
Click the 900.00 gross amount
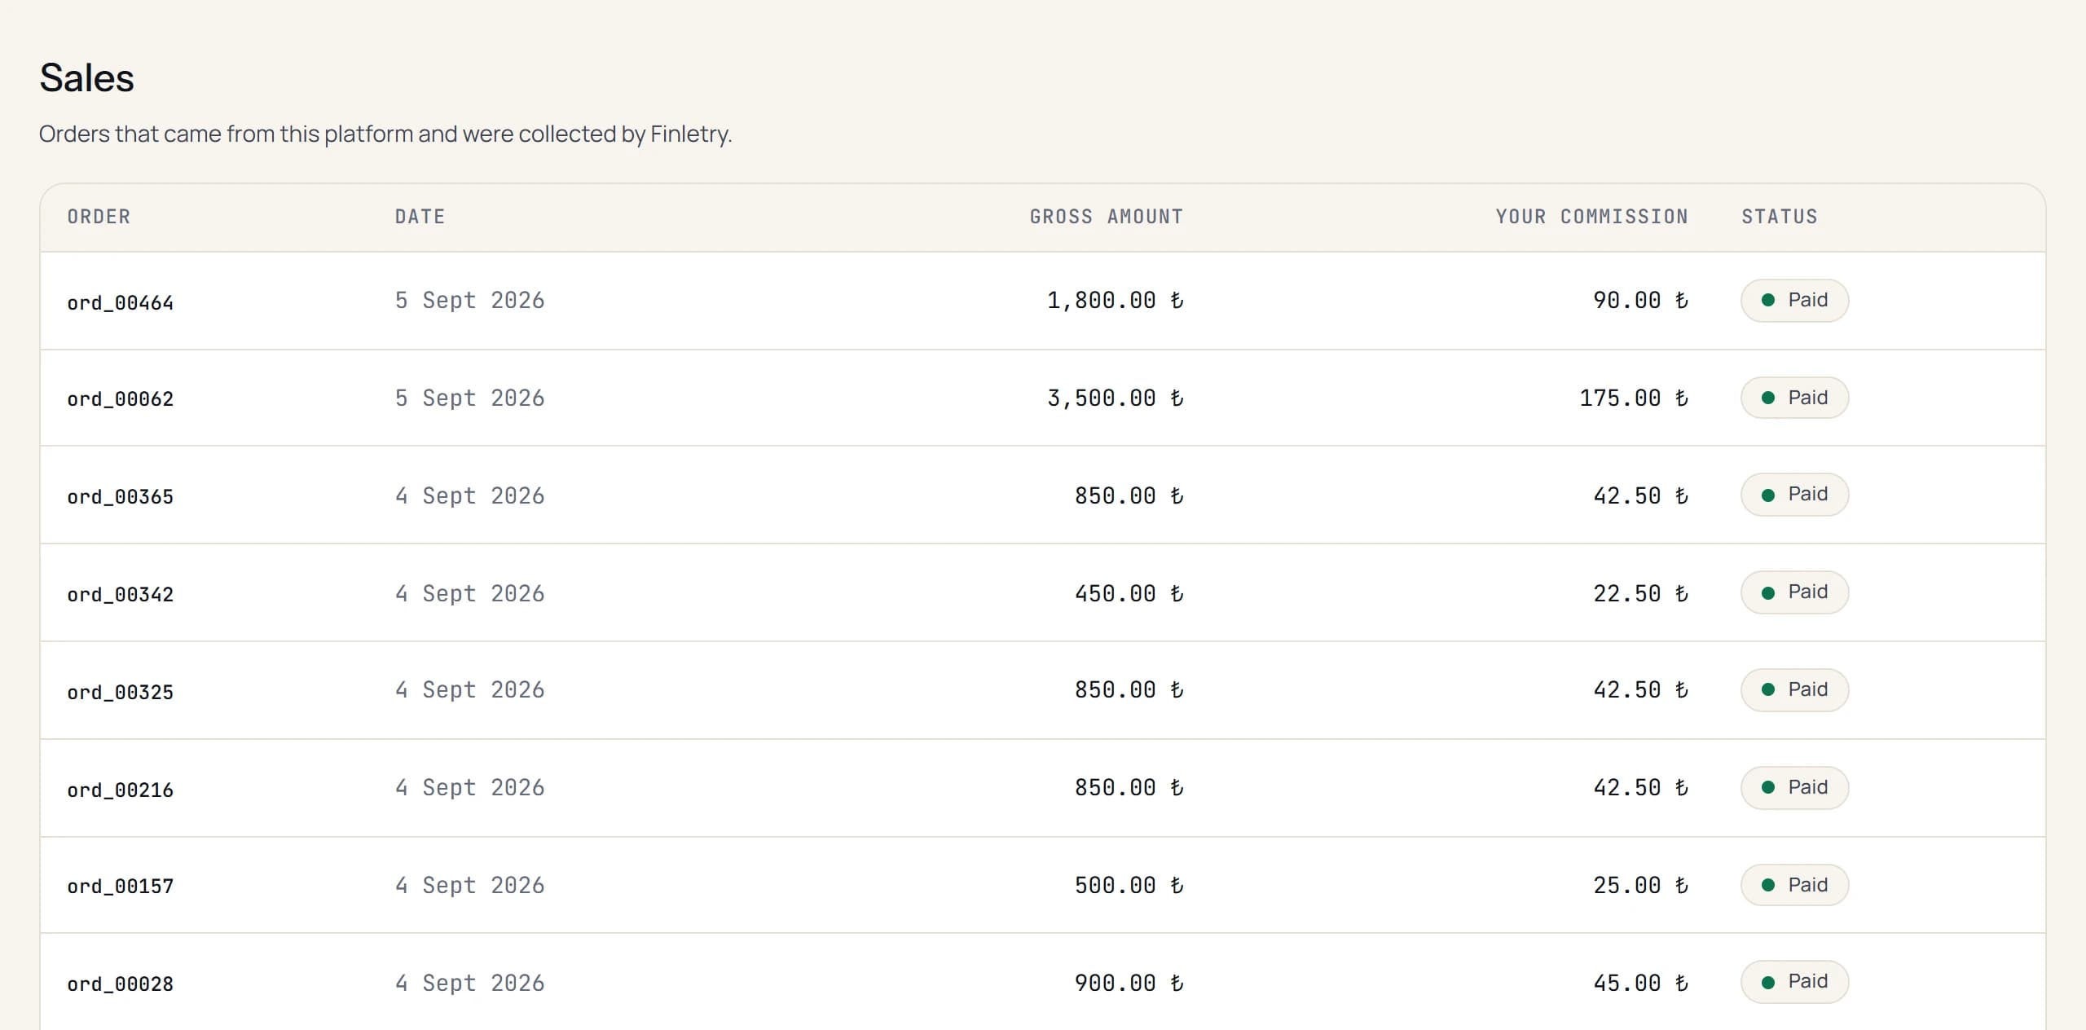[1129, 983]
